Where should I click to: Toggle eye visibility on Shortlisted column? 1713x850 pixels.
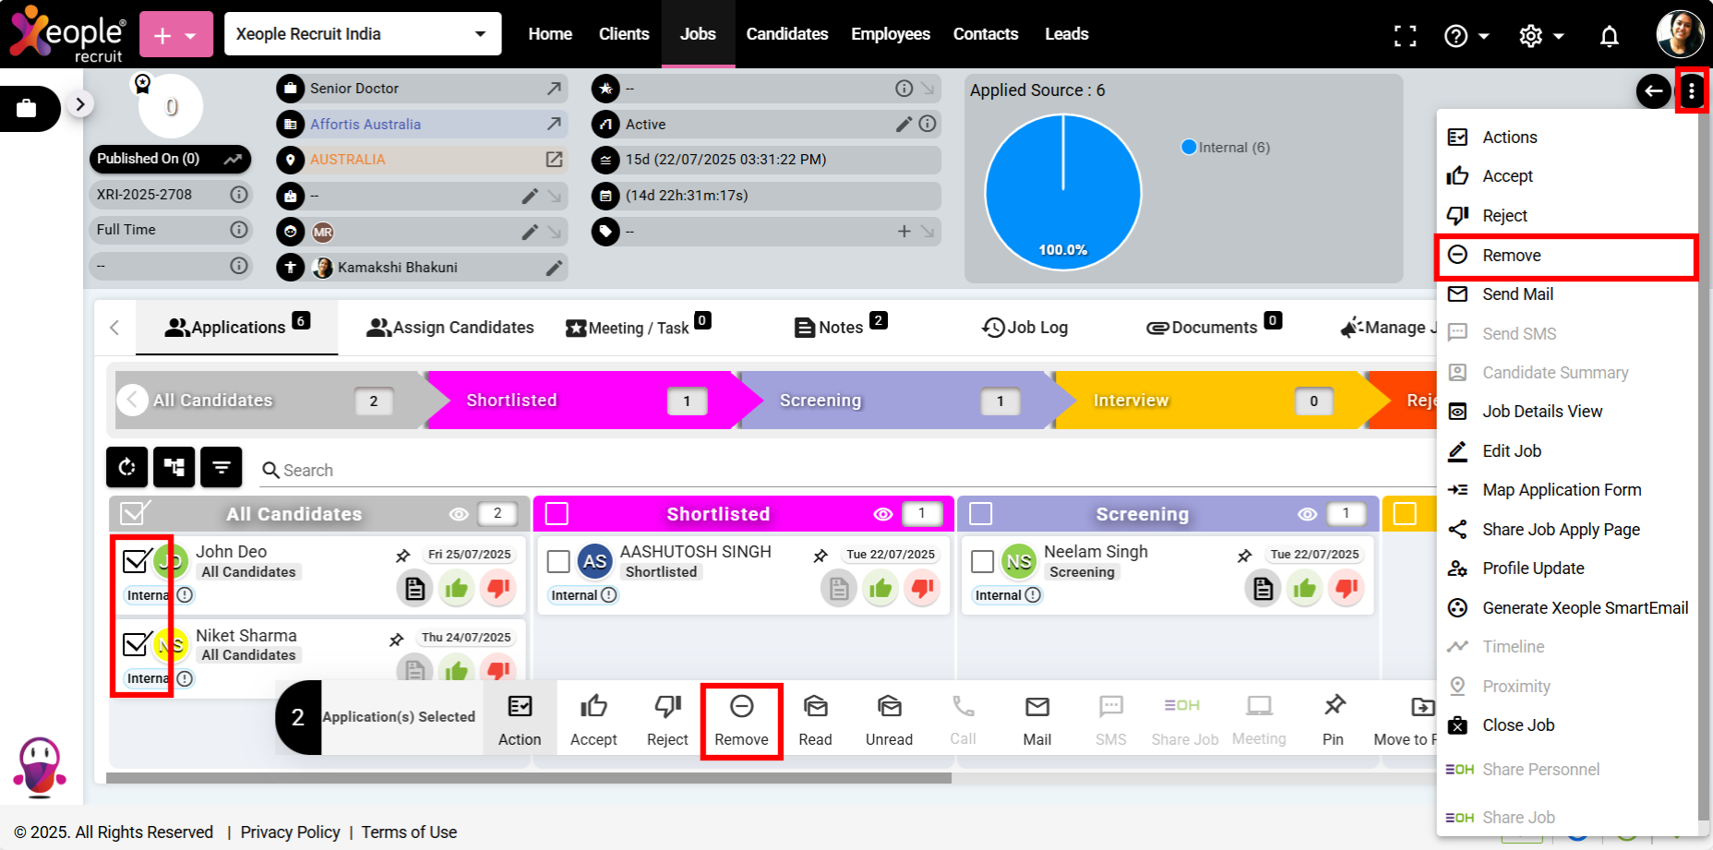click(883, 514)
